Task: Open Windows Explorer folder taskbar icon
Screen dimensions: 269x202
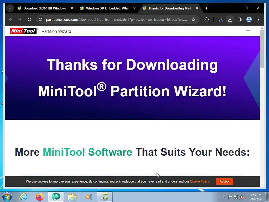Action: click(x=72, y=197)
